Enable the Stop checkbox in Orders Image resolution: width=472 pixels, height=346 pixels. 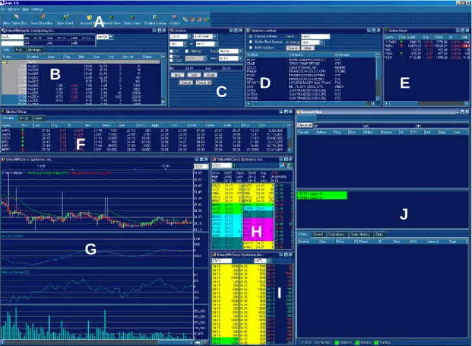pyautogui.click(x=171, y=56)
